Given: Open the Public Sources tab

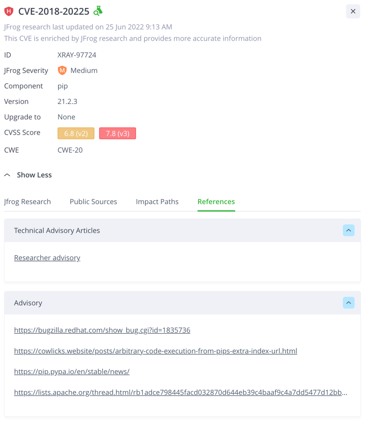Looking at the screenshot, I should pos(93,202).
